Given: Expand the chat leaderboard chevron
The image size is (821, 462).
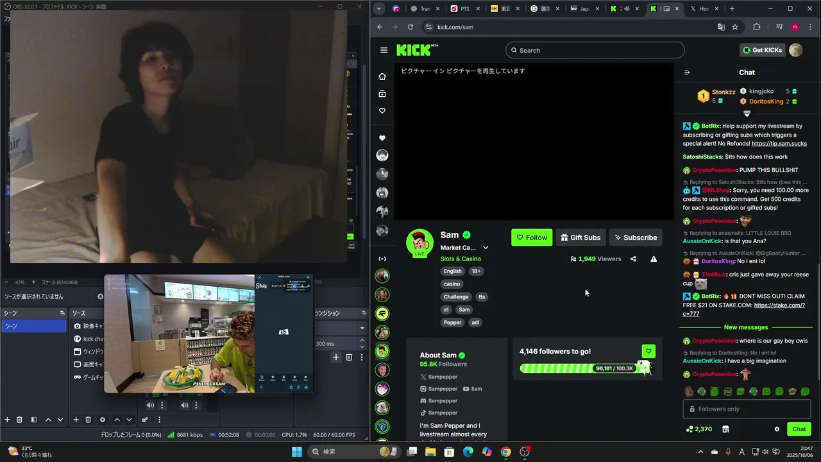Looking at the screenshot, I should 747,114.
